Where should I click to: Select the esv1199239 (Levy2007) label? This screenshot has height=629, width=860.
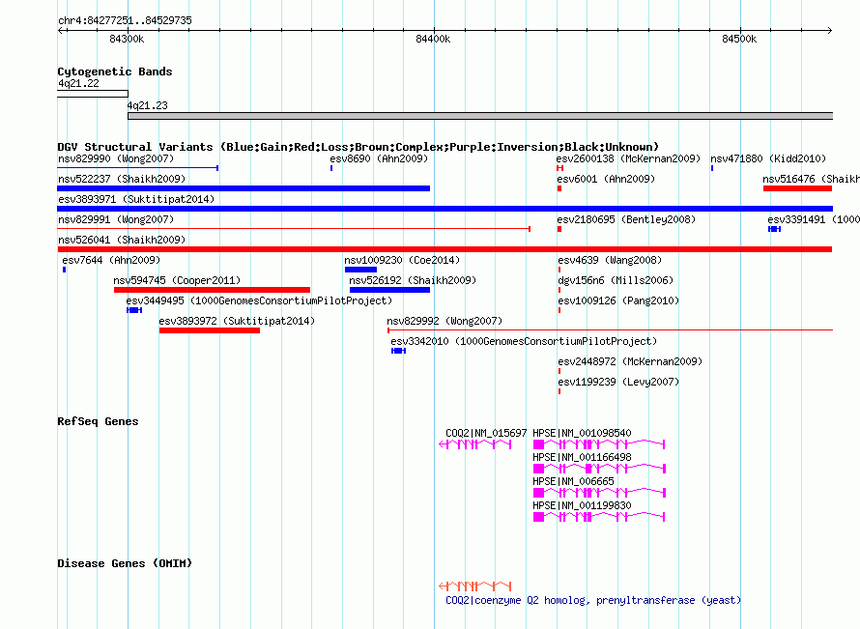pos(618,382)
